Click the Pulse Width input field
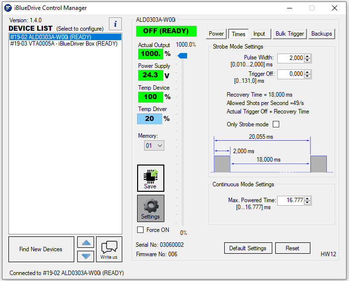349x281 pixels. coord(290,58)
